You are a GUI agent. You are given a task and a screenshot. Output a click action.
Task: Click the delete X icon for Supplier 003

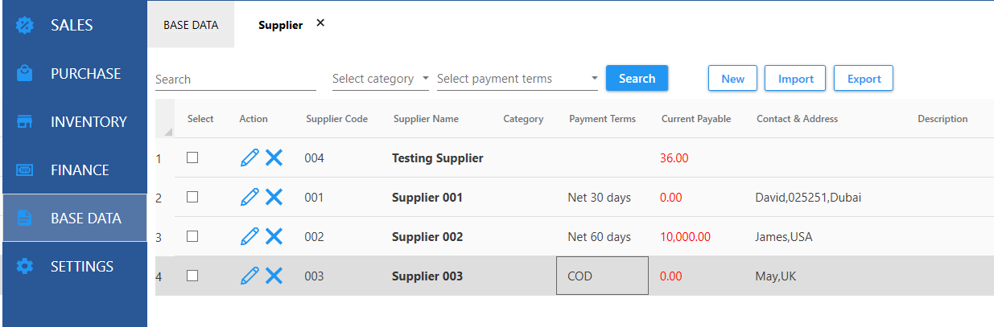tap(274, 276)
